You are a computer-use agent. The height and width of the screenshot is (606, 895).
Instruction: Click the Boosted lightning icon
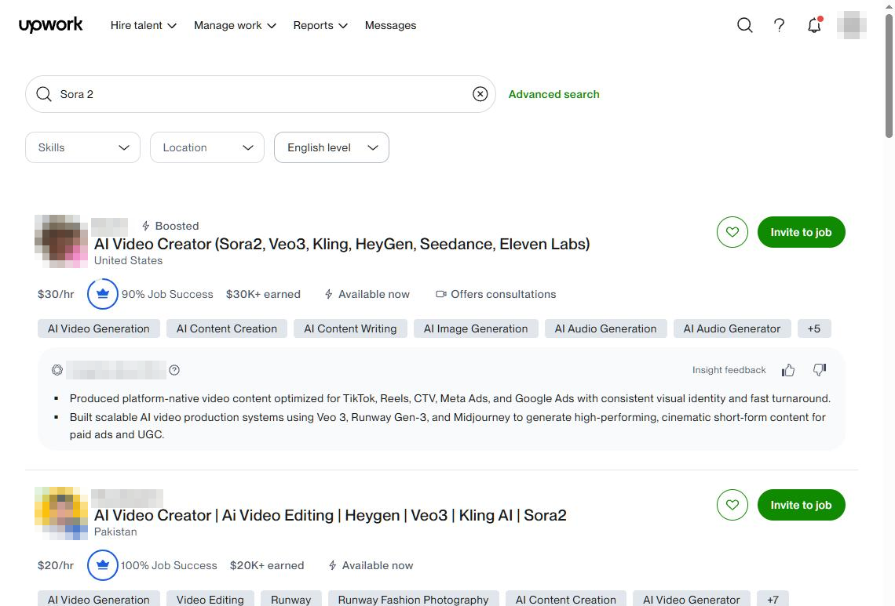point(146,226)
